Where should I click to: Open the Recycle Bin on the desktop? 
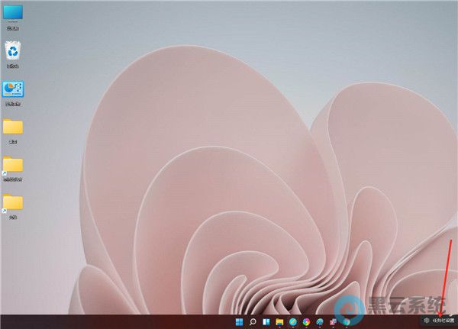(13, 51)
